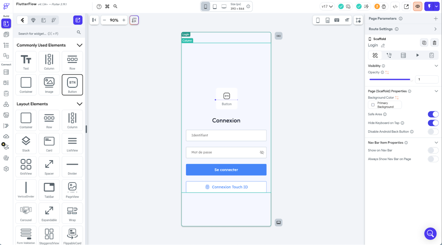442x245 pixels.
Task: Select the Button widget in Commonly Used Elements
Action: click(72, 85)
